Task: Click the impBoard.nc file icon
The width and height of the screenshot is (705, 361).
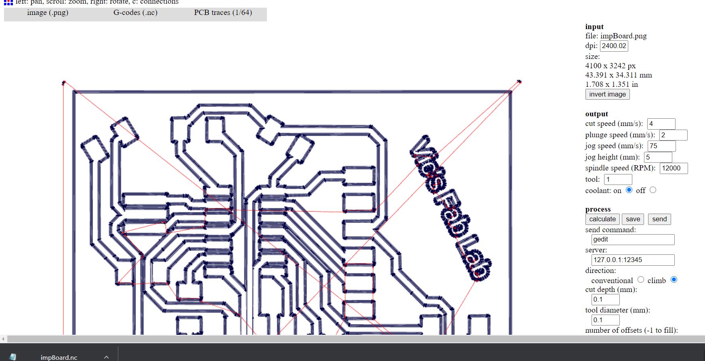Action: pyautogui.click(x=13, y=357)
